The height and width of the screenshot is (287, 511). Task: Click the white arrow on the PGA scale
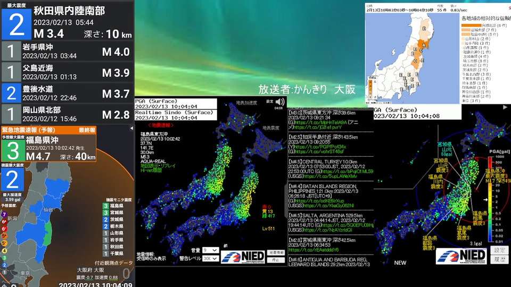pyautogui.click(x=485, y=199)
